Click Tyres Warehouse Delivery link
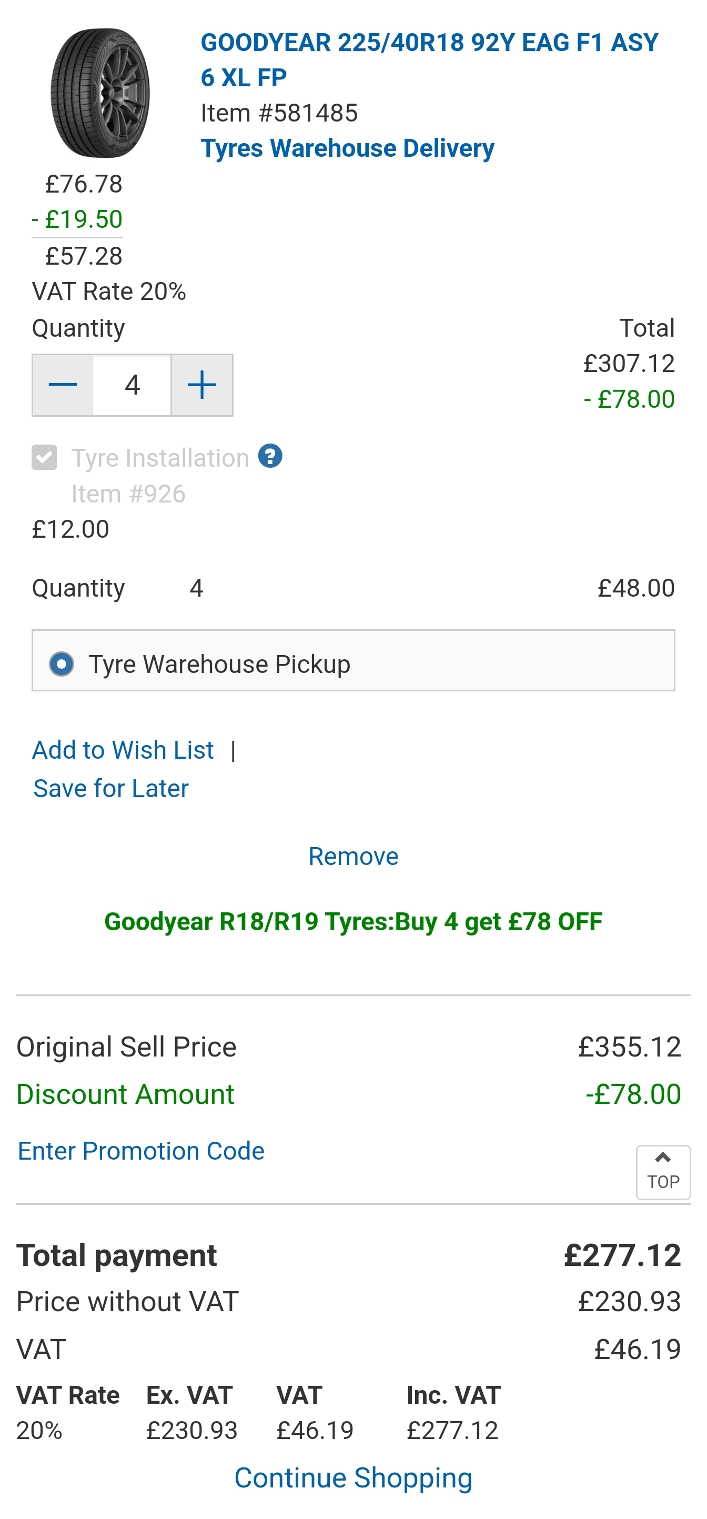 [347, 148]
